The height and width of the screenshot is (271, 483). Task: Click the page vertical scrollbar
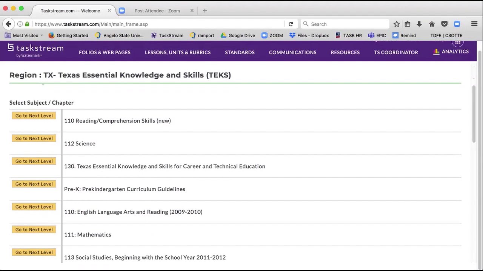coord(474,113)
